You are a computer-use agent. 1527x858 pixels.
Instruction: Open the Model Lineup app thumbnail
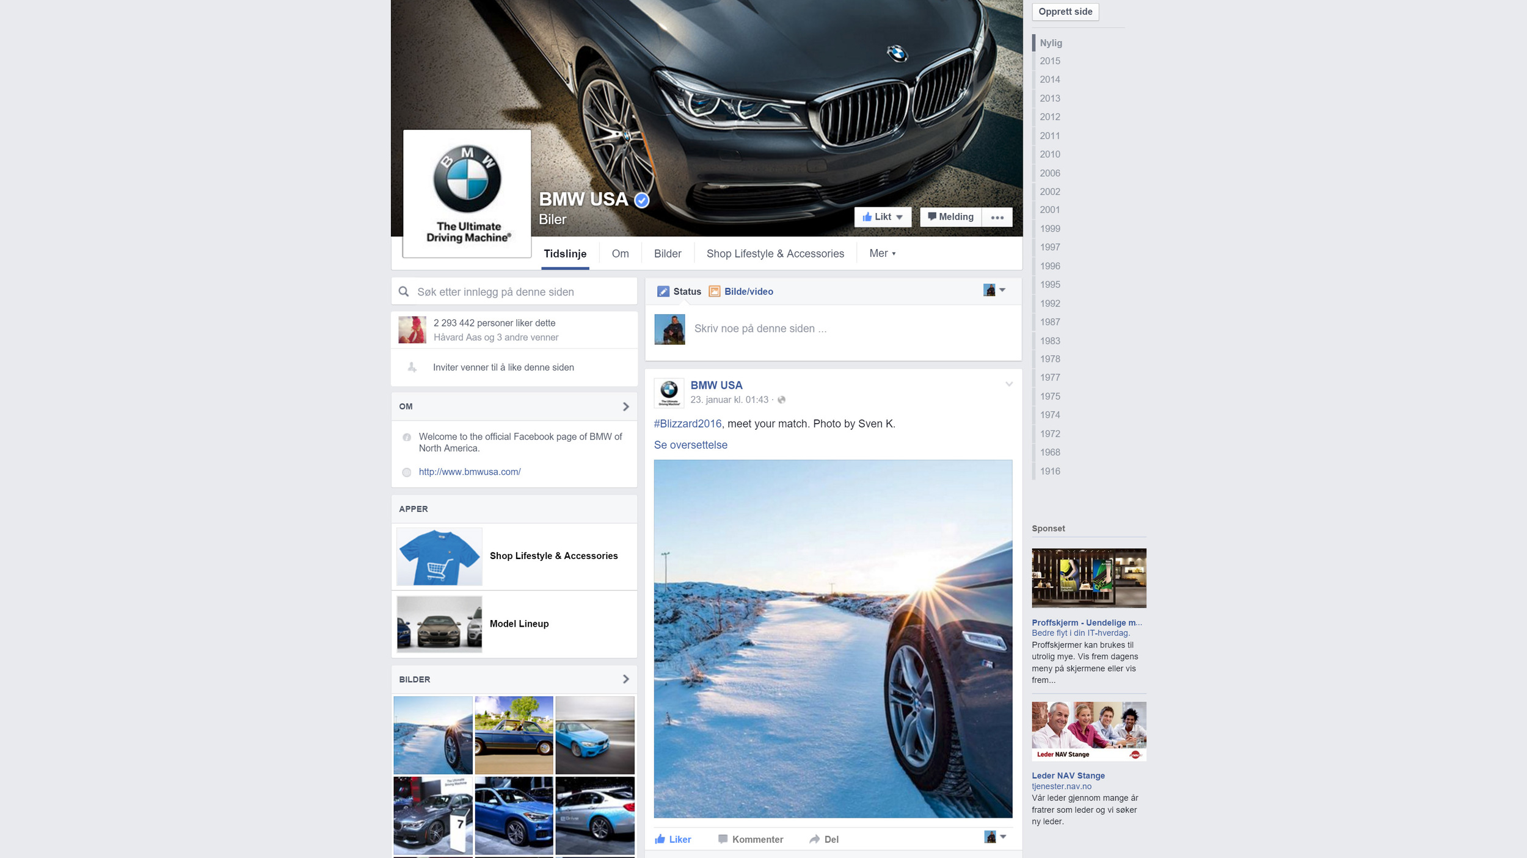pyautogui.click(x=439, y=624)
